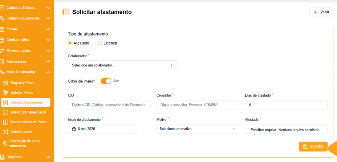This screenshot has height=162, width=337.
Task: Click the Autorizações clipboard icon
Action: (2, 61)
